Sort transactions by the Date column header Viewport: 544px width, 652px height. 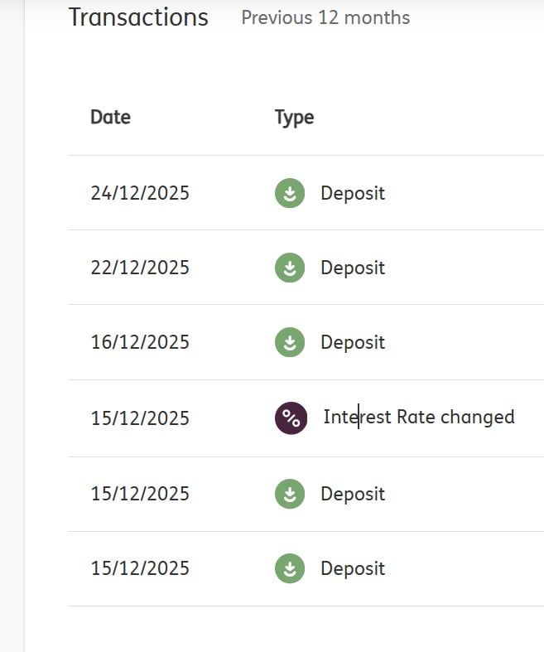(110, 117)
